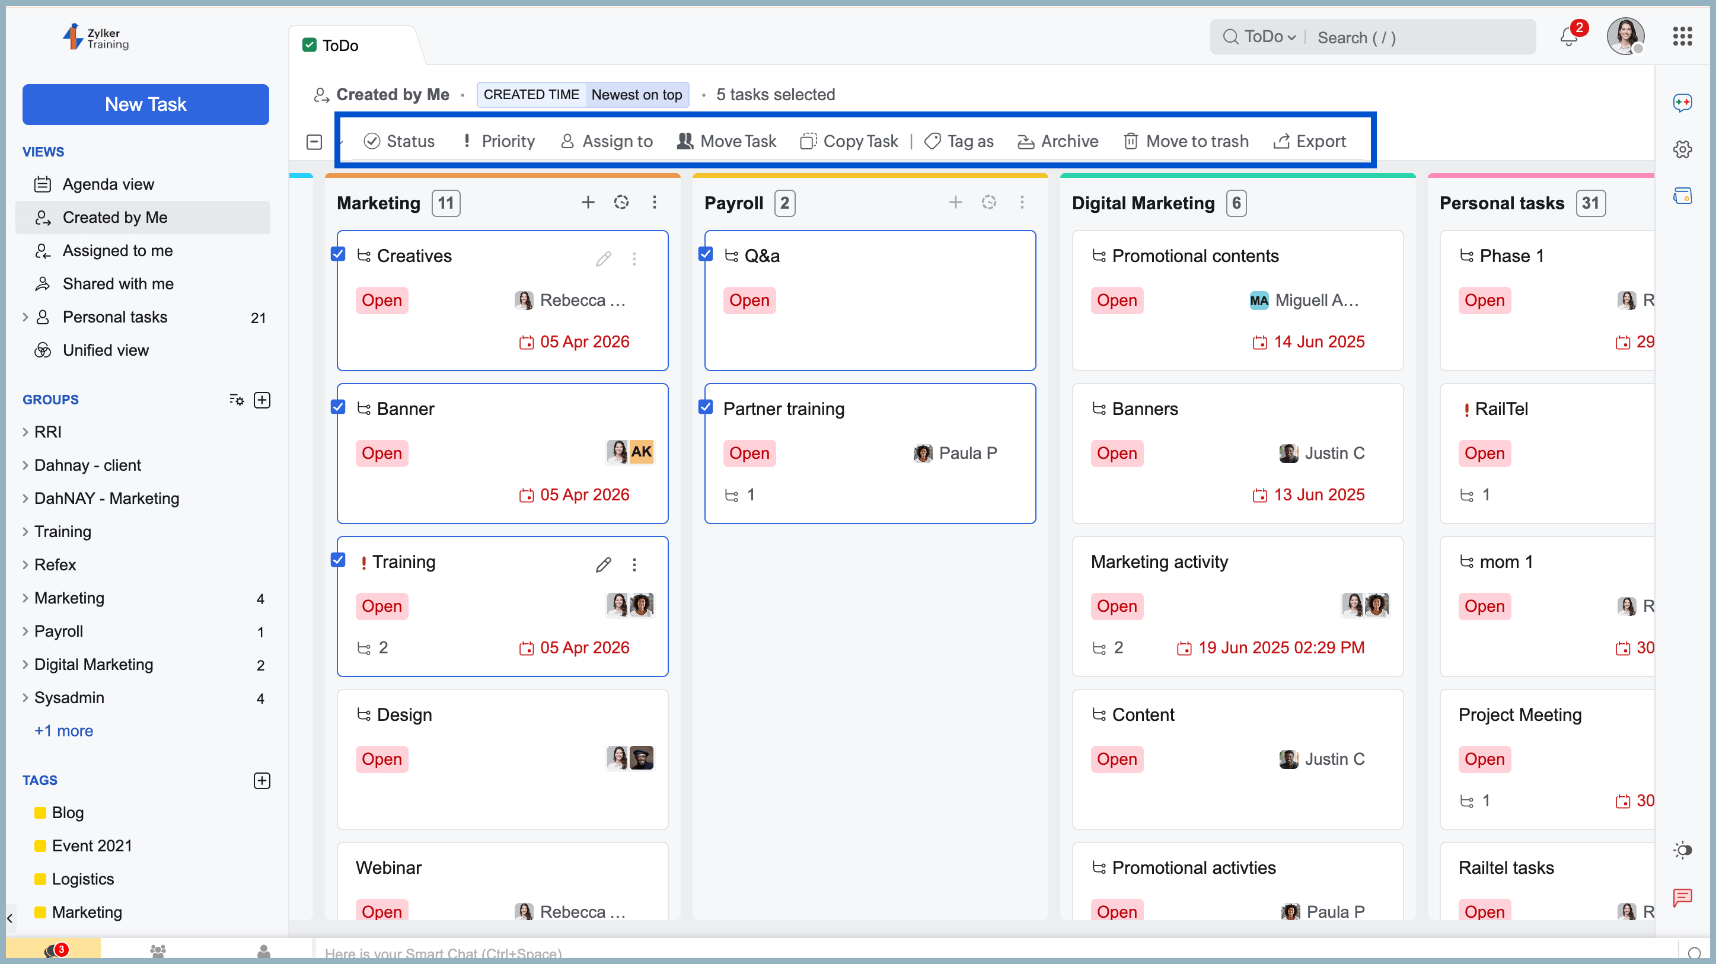Uncheck the Banner task checkbox
Screen dimensions: 1716x964
point(338,407)
